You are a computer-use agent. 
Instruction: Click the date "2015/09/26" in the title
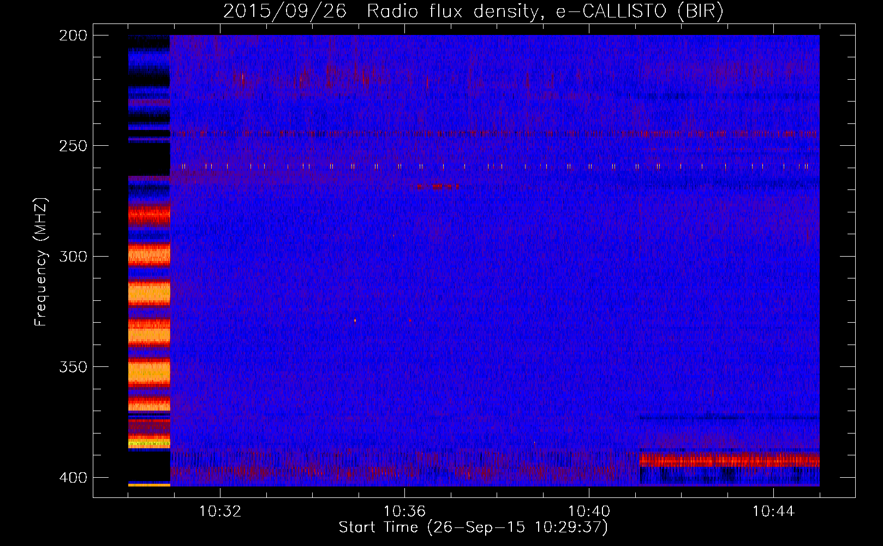[x=284, y=11]
